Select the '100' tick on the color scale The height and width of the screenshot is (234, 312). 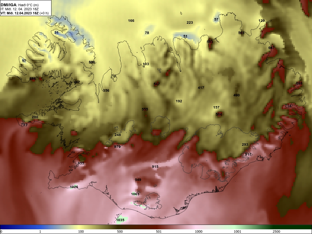tap(81, 232)
